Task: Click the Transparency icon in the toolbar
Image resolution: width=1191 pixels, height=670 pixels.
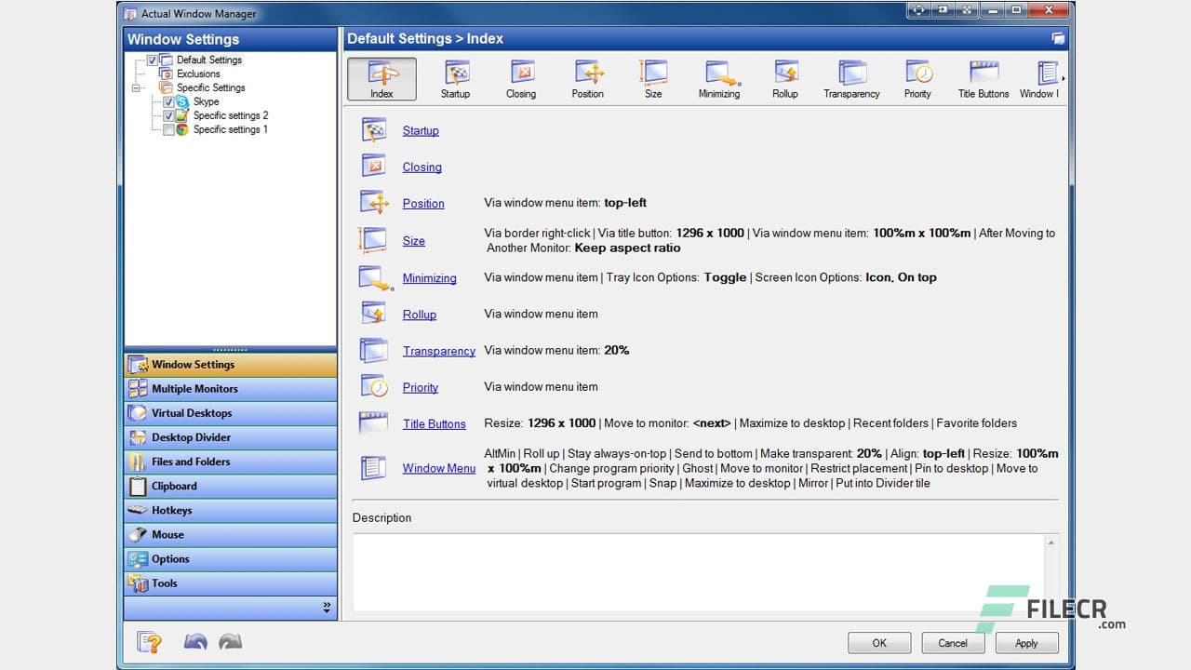Action: pyautogui.click(x=851, y=78)
